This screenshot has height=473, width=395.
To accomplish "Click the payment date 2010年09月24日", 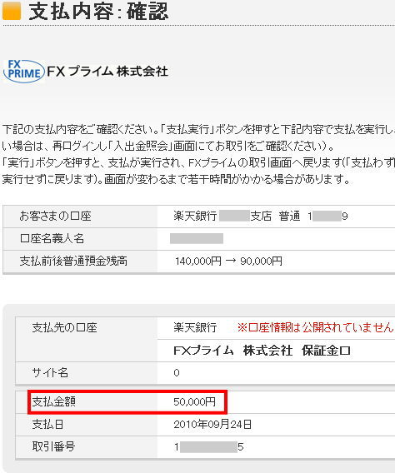I will [x=212, y=425].
